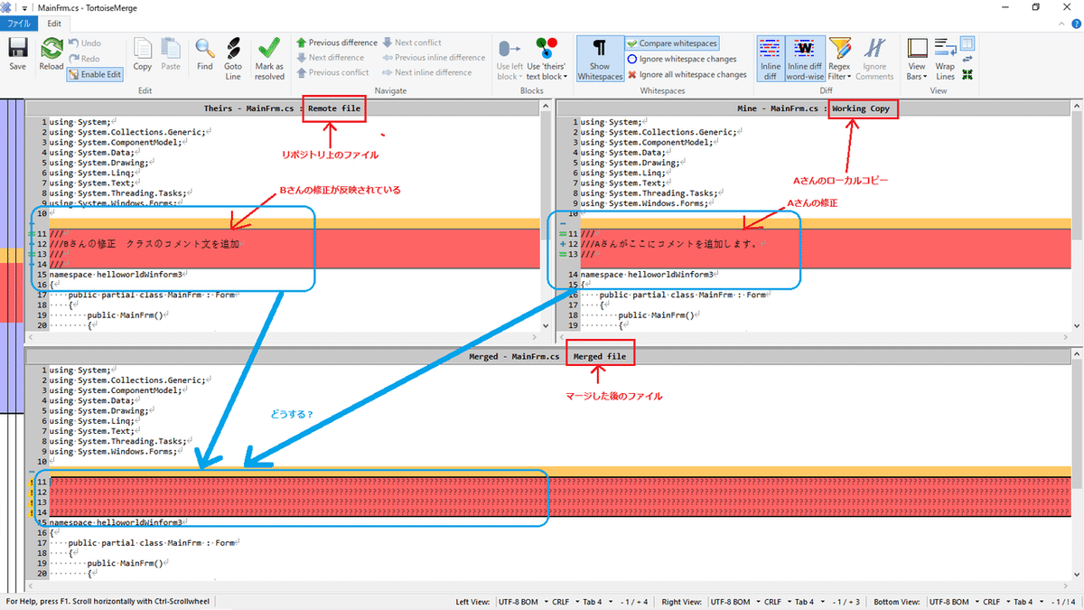This screenshot has height=610, width=1084.
Task: Click the Ignore Comments icon
Action: click(874, 49)
